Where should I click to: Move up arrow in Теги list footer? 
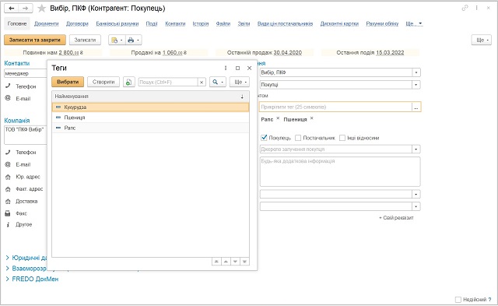[226, 261]
